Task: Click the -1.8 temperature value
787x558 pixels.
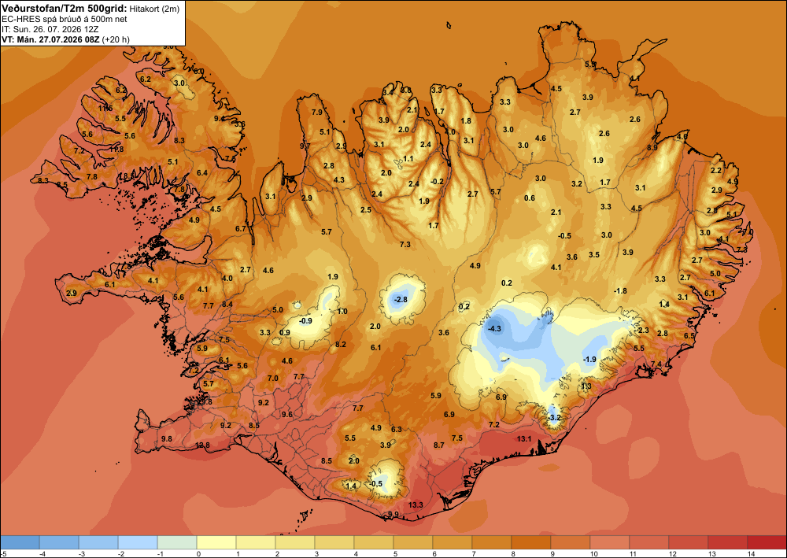Action: pyautogui.click(x=620, y=291)
